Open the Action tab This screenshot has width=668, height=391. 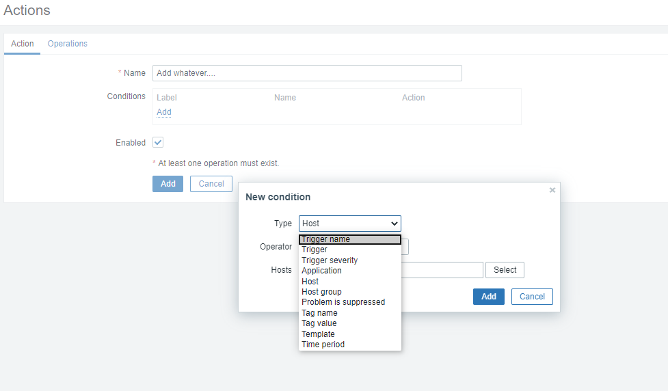coord(23,44)
